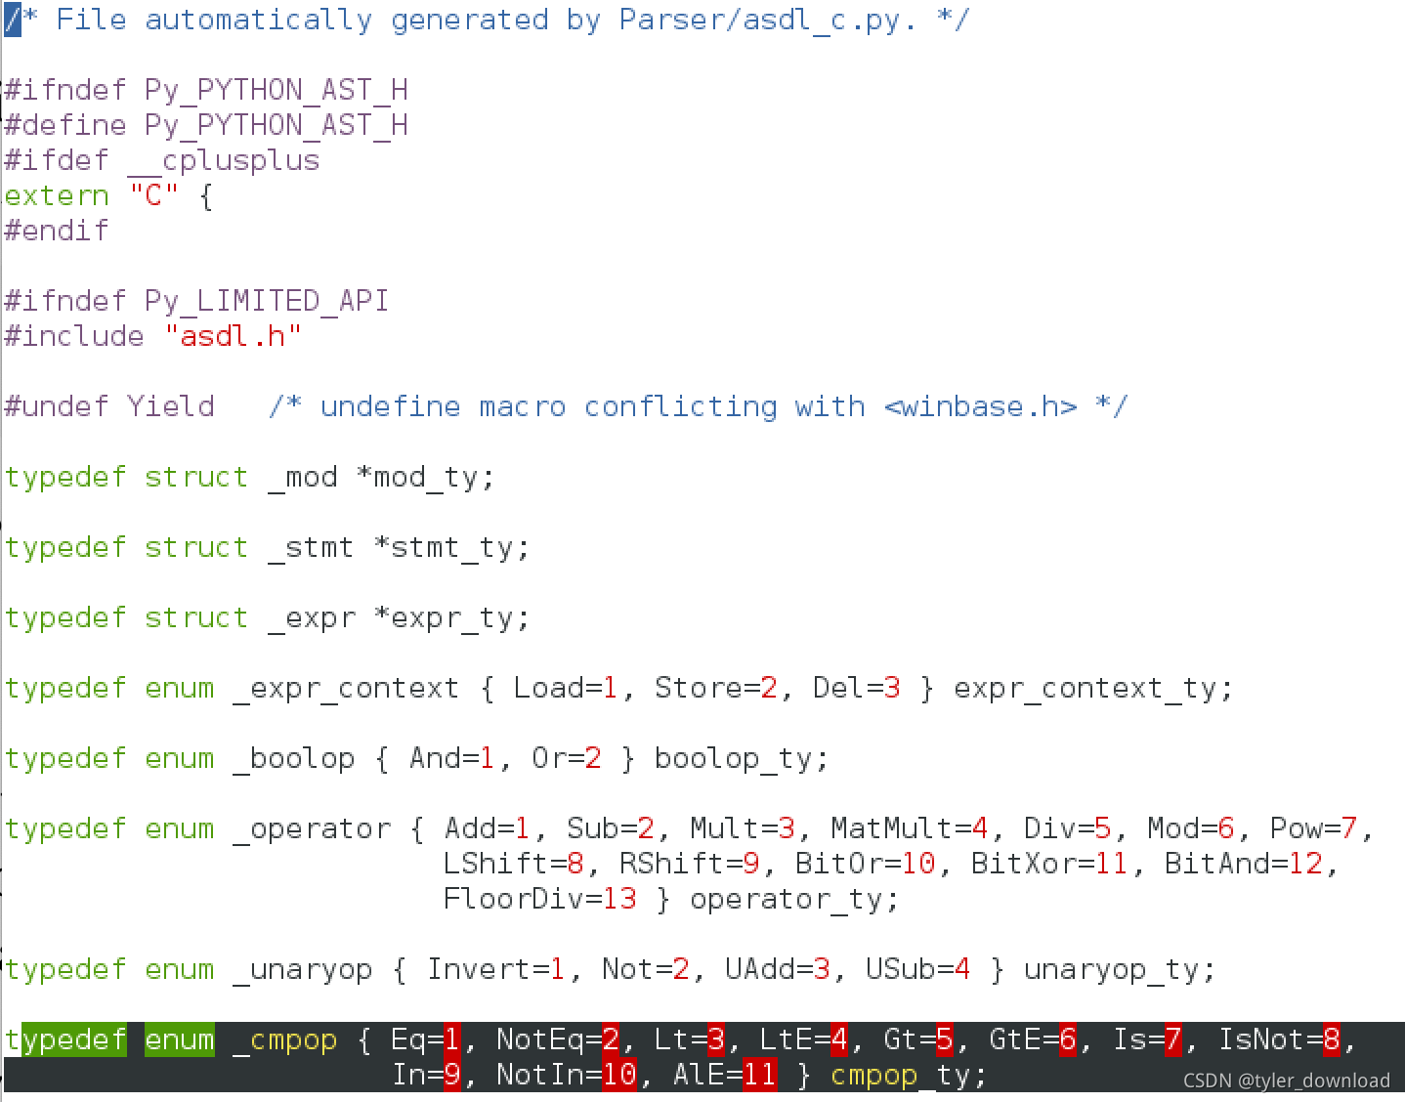Click 'Del=3' enum value
The width and height of the screenshot is (1405, 1102).
[856, 689]
